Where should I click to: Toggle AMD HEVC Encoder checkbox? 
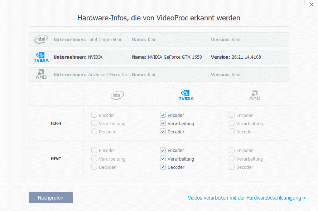[232, 150]
